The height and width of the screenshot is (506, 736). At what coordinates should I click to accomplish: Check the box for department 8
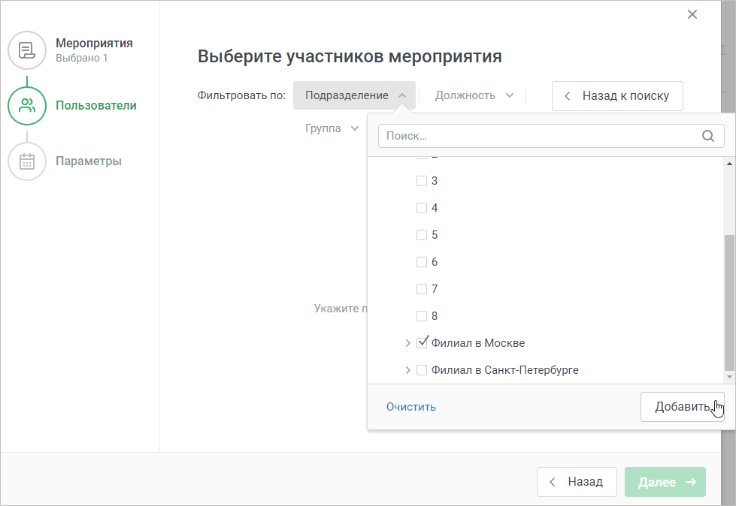[x=422, y=316]
